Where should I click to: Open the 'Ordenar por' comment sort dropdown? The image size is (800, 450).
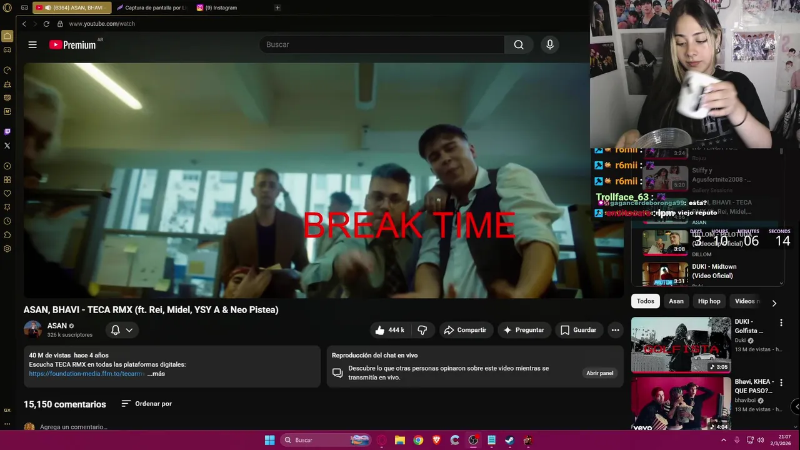tap(146, 404)
